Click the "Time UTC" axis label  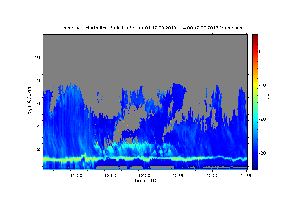point(145,181)
